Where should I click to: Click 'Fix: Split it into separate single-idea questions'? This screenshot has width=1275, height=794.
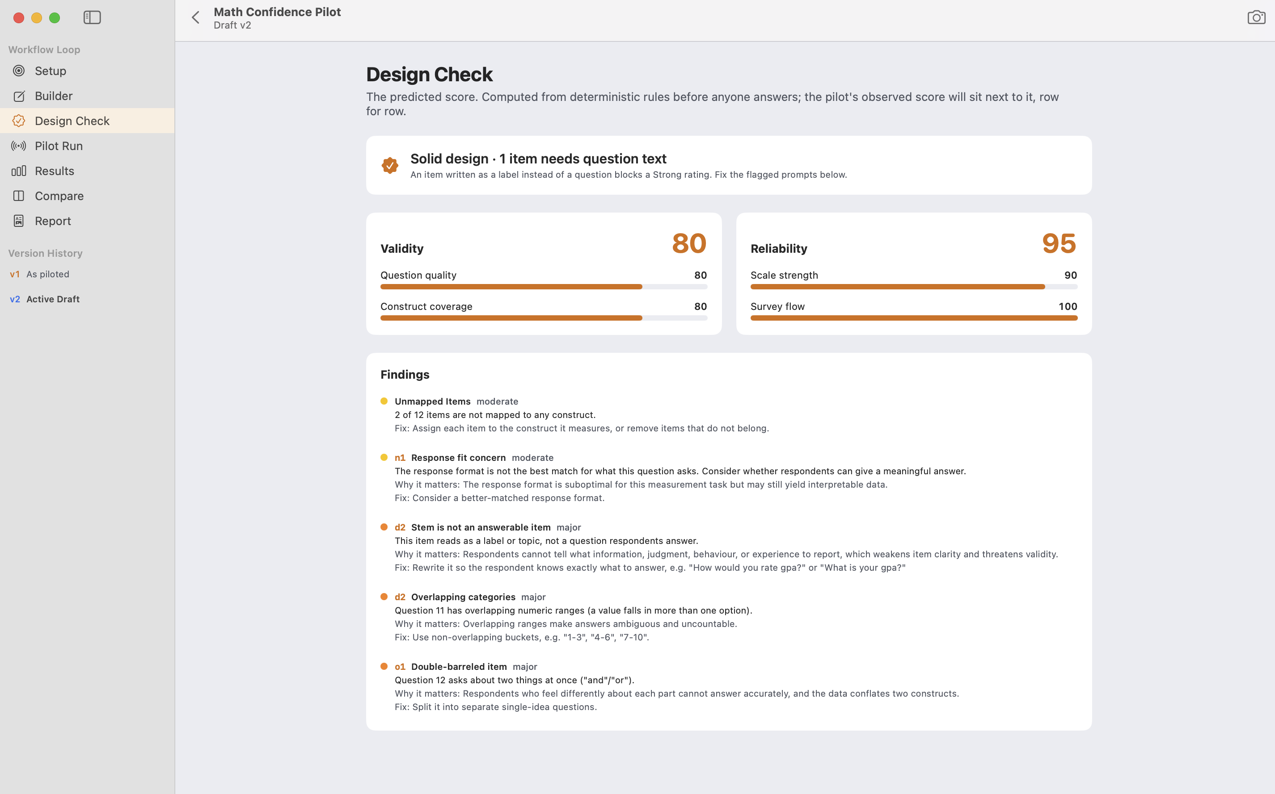click(496, 707)
